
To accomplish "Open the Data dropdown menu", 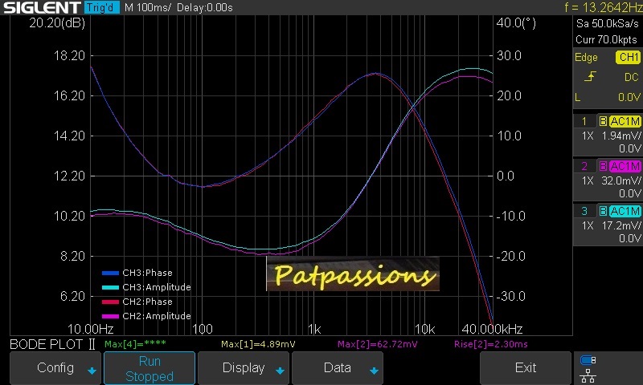I will click(337, 368).
